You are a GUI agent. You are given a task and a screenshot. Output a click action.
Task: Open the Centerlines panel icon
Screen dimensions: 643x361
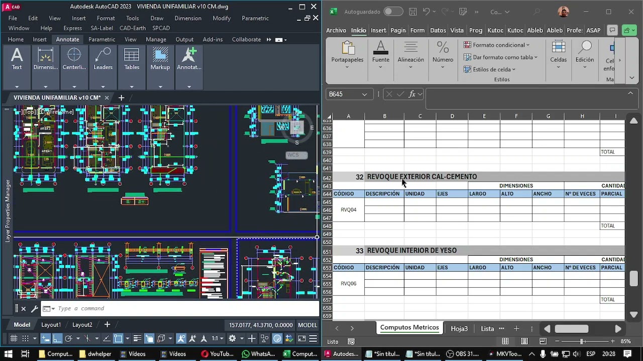[74, 59]
